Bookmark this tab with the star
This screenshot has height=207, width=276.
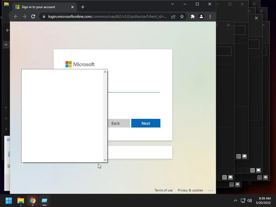pyautogui.click(x=182, y=16)
